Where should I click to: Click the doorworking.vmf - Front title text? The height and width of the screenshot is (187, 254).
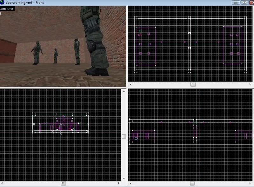[x=25, y=3]
